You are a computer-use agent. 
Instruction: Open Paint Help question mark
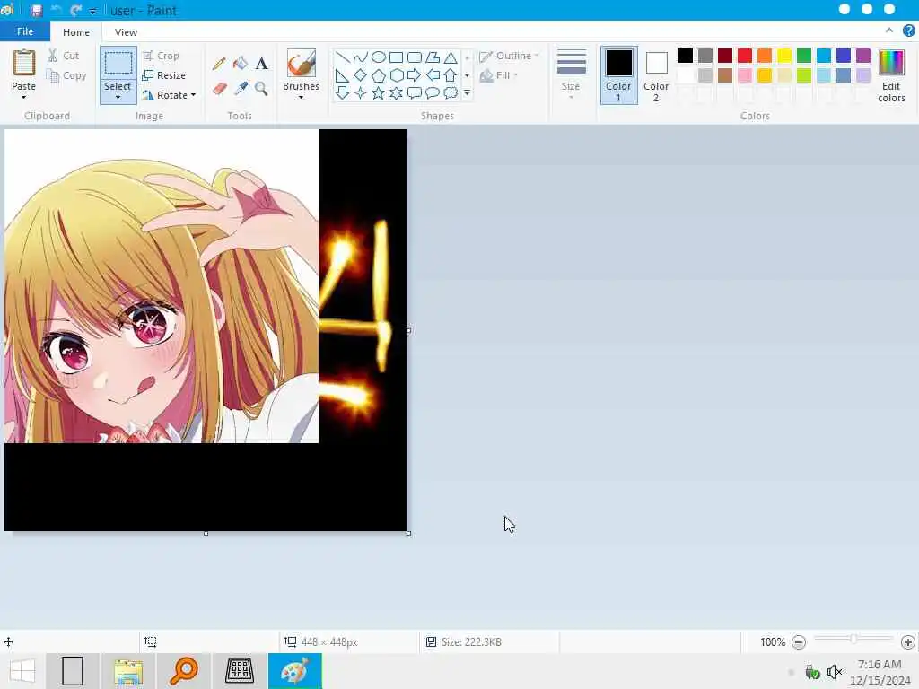tap(909, 31)
